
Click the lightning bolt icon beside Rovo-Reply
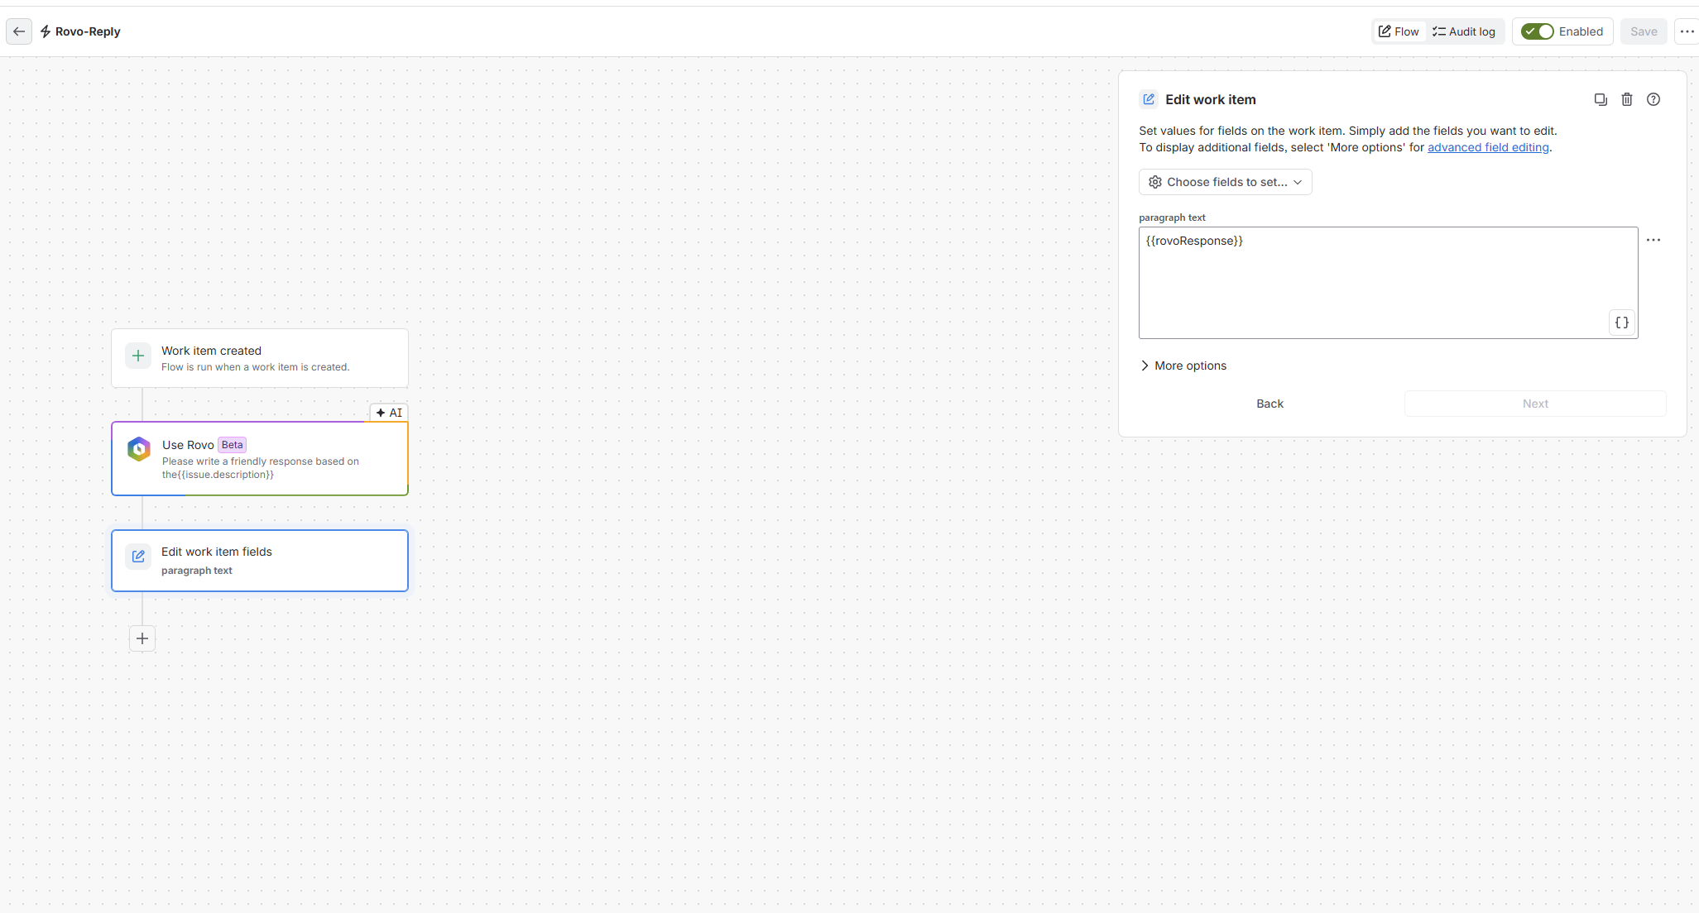point(46,31)
